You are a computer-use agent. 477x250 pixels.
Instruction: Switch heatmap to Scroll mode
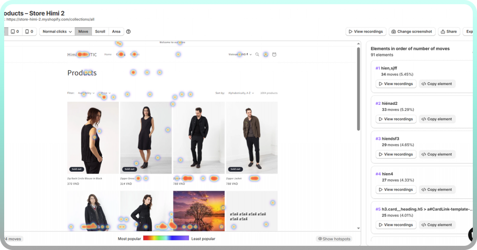coord(100,32)
